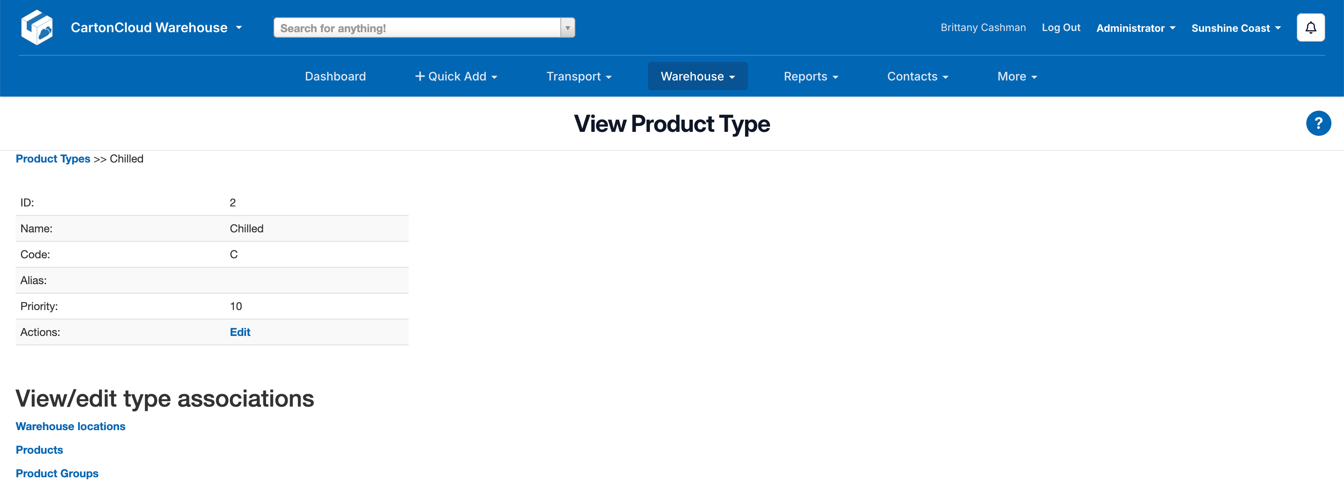The width and height of the screenshot is (1344, 500).
Task: Open the Product Groups association link
Action: point(57,473)
